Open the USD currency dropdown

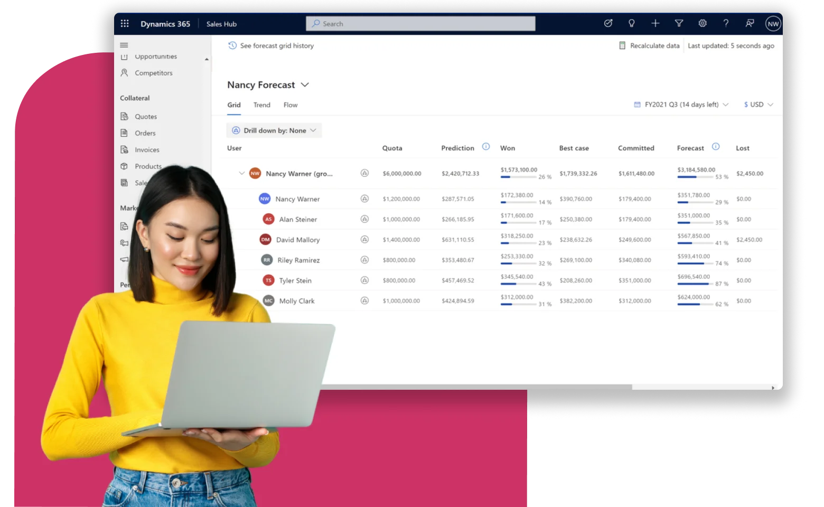pos(759,105)
